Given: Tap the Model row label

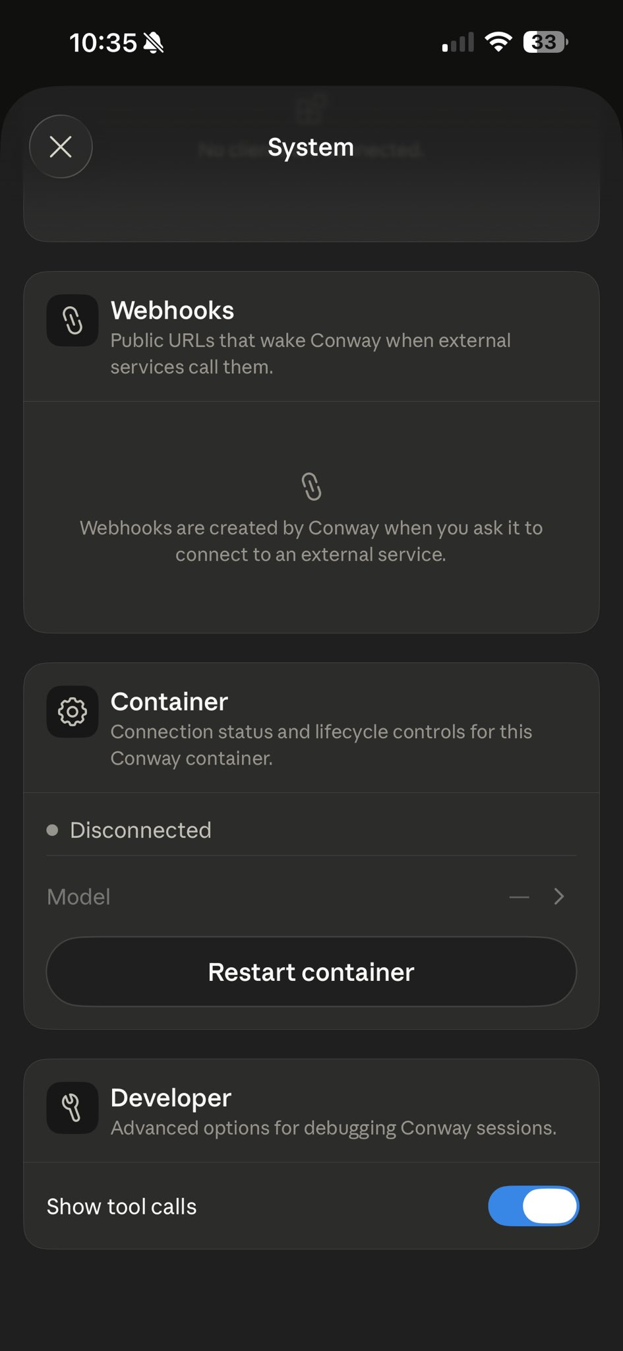Looking at the screenshot, I should pyautogui.click(x=78, y=896).
